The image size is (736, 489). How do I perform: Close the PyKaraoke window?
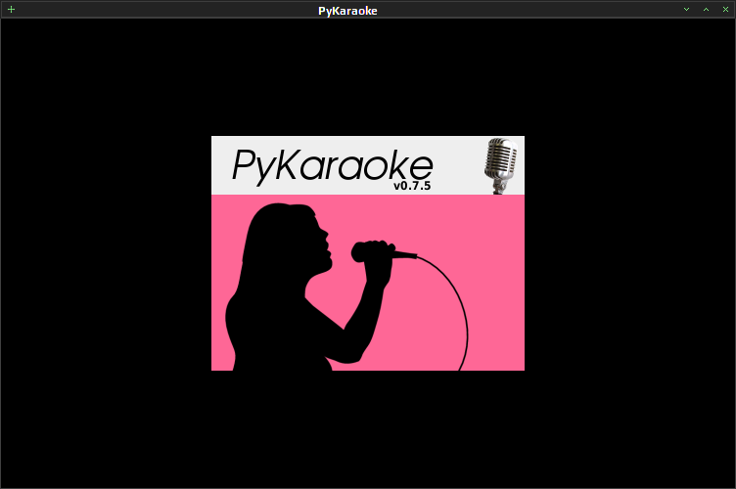point(725,10)
